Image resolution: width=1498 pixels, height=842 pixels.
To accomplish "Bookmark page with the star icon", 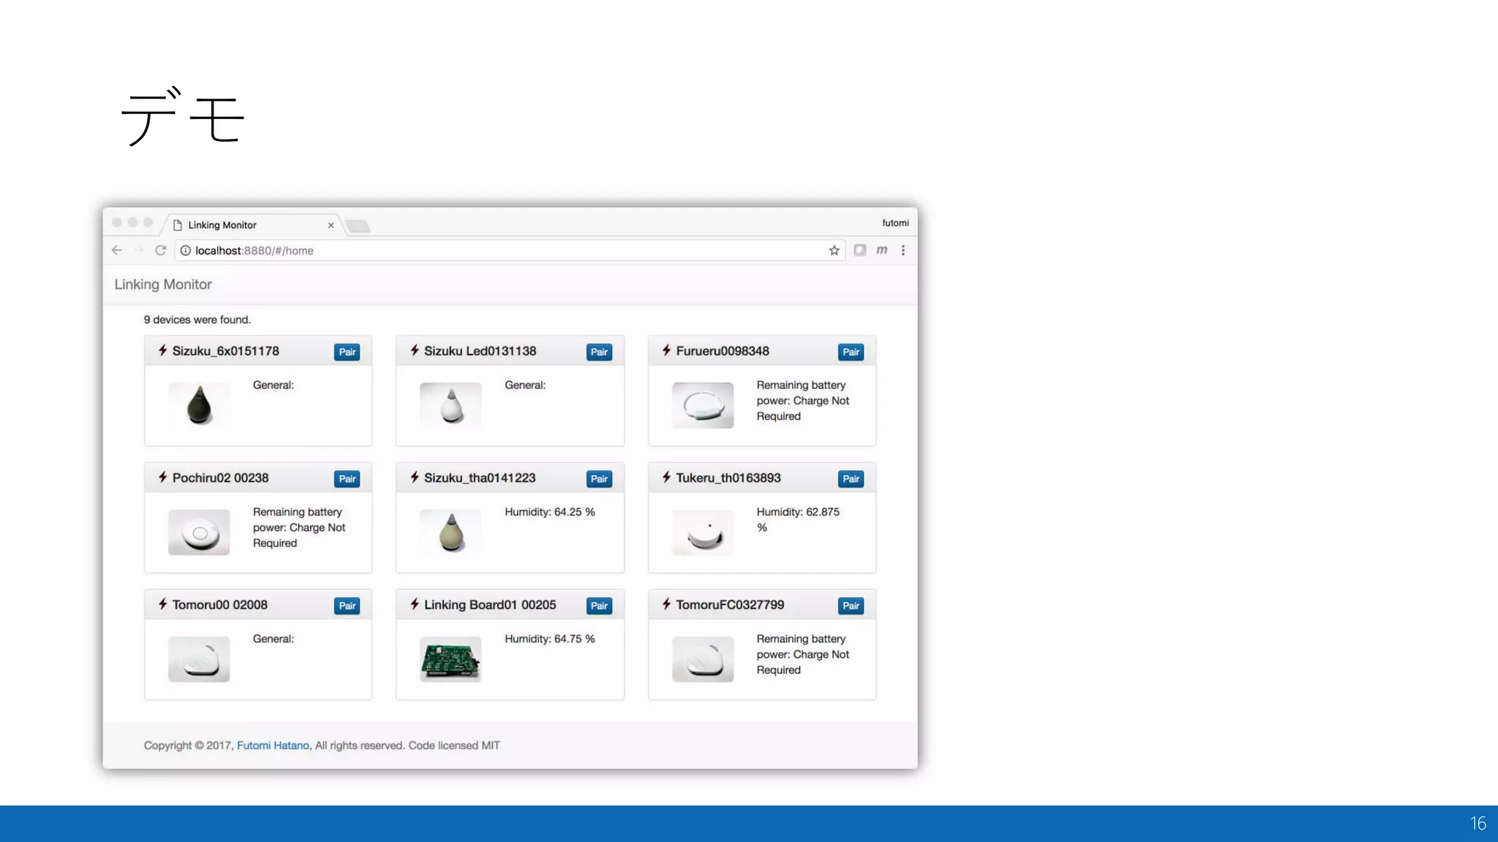I will click(x=834, y=250).
